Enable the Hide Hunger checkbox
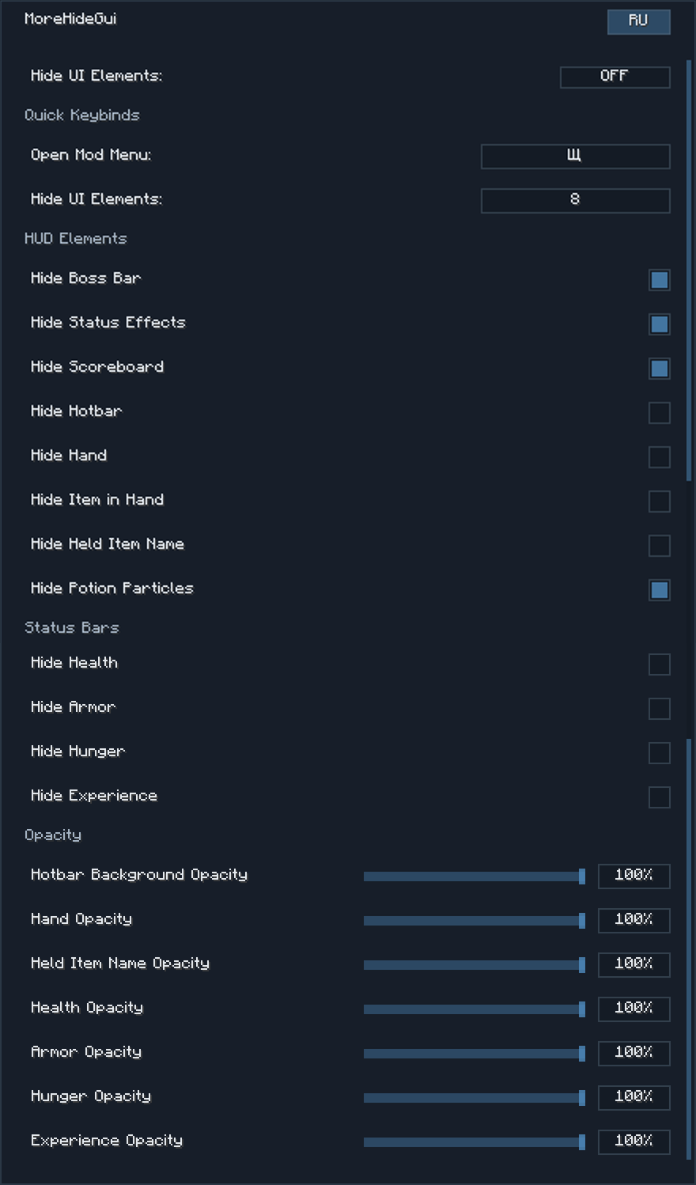Image resolution: width=696 pixels, height=1185 pixels. point(659,753)
